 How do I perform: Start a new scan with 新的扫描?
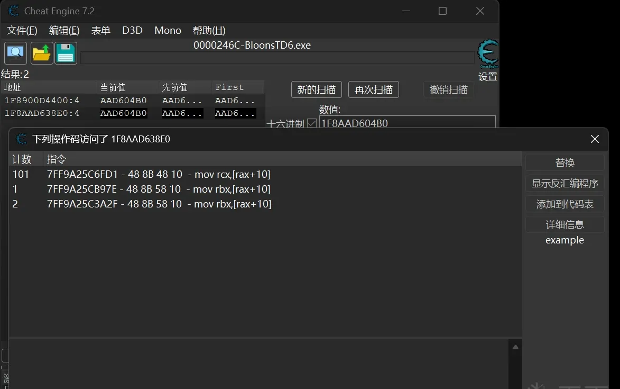tap(316, 90)
